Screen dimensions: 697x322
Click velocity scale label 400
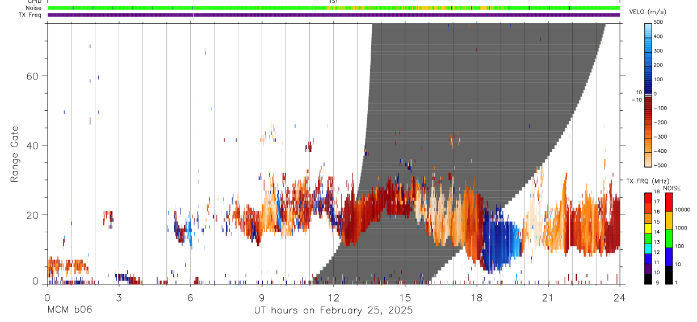(658, 36)
